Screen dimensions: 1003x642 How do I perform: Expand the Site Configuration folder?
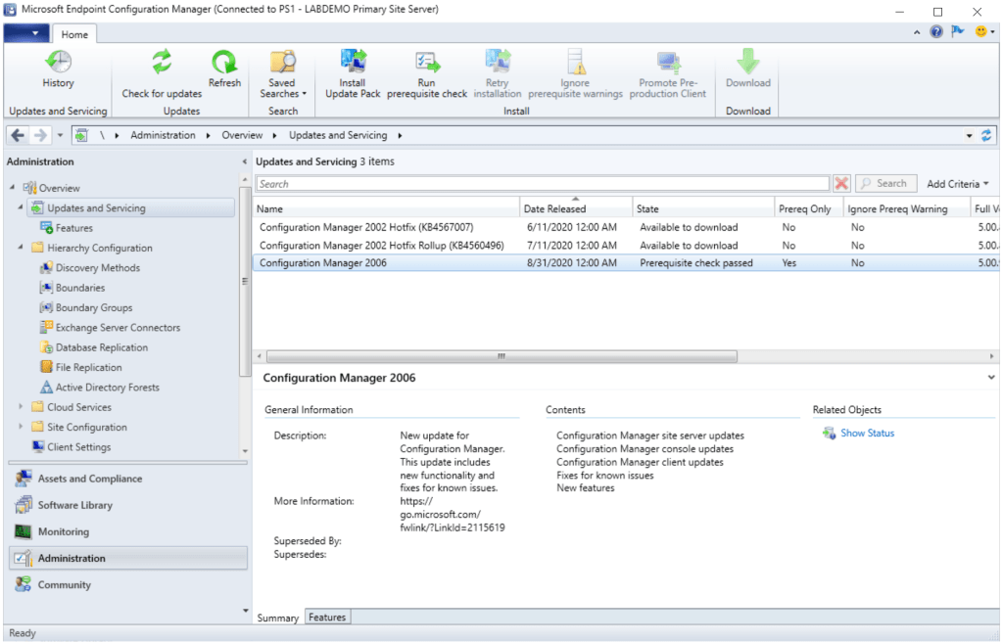point(22,428)
